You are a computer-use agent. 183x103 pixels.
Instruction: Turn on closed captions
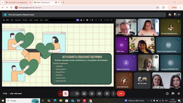click(99, 93)
